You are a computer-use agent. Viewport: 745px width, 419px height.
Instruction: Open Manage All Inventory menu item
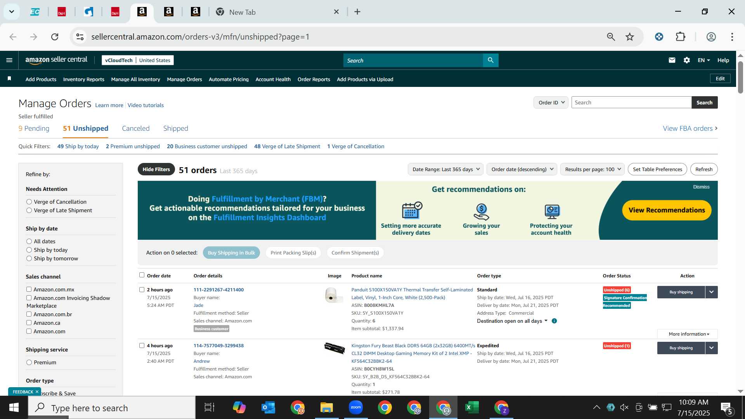(x=135, y=79)
